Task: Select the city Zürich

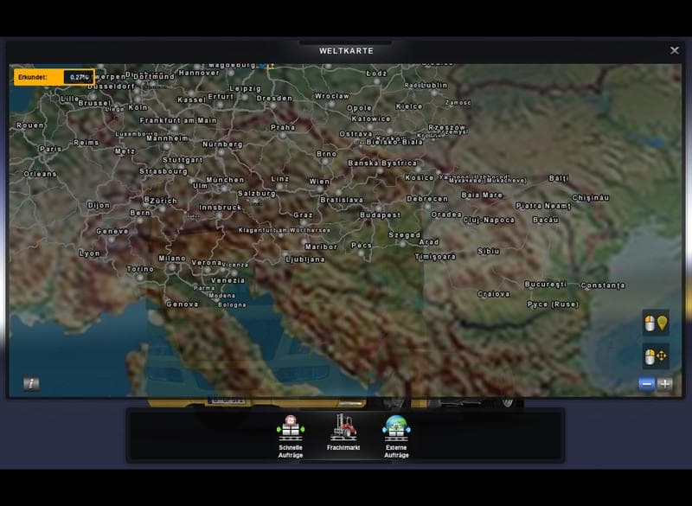Action: [x=163, y=201]
